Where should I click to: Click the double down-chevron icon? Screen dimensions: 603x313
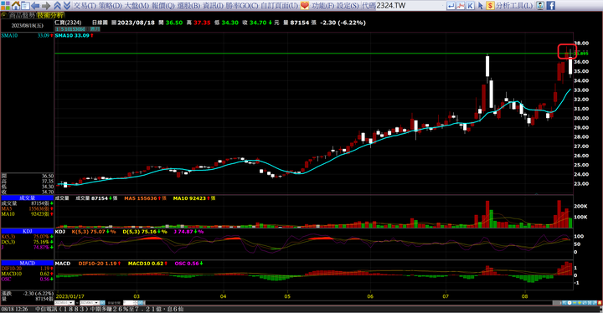tap(66, 5)
